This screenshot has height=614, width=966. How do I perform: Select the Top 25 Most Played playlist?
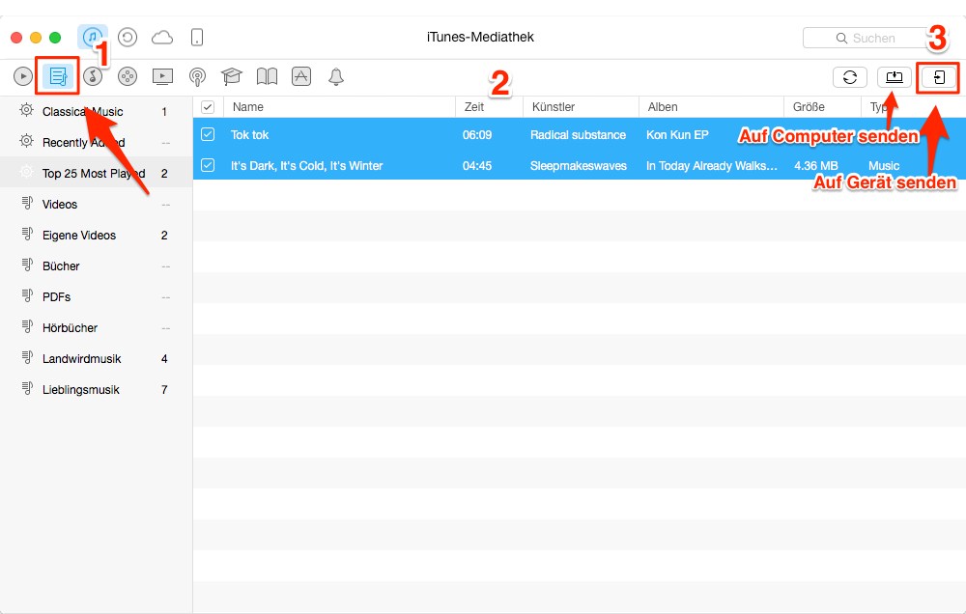coord(96,173)
